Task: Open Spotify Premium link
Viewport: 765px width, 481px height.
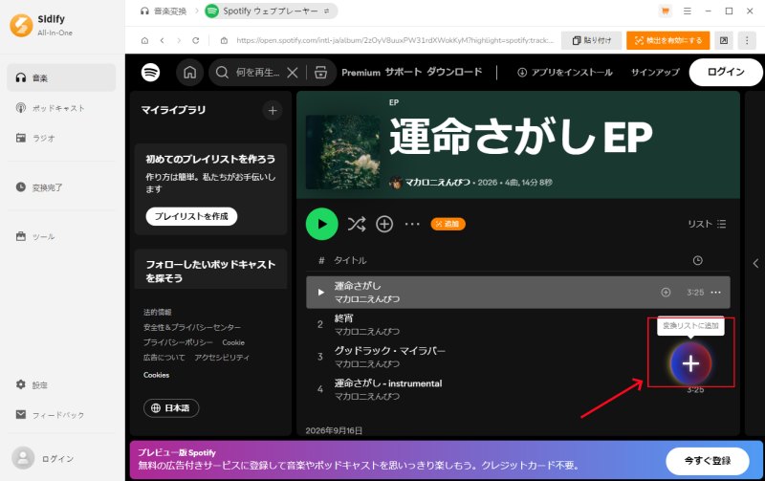Action: (x=361, y=73)
